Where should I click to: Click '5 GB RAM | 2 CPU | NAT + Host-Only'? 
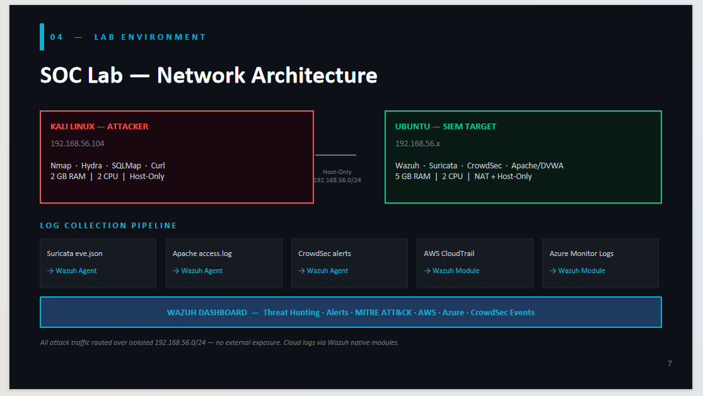[x=463, y=177]
